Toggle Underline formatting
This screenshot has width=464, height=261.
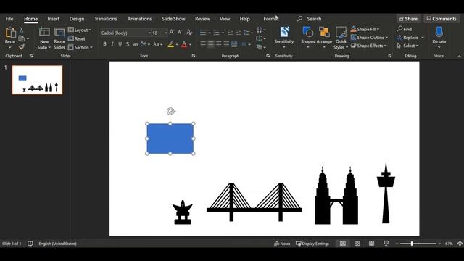120,44
